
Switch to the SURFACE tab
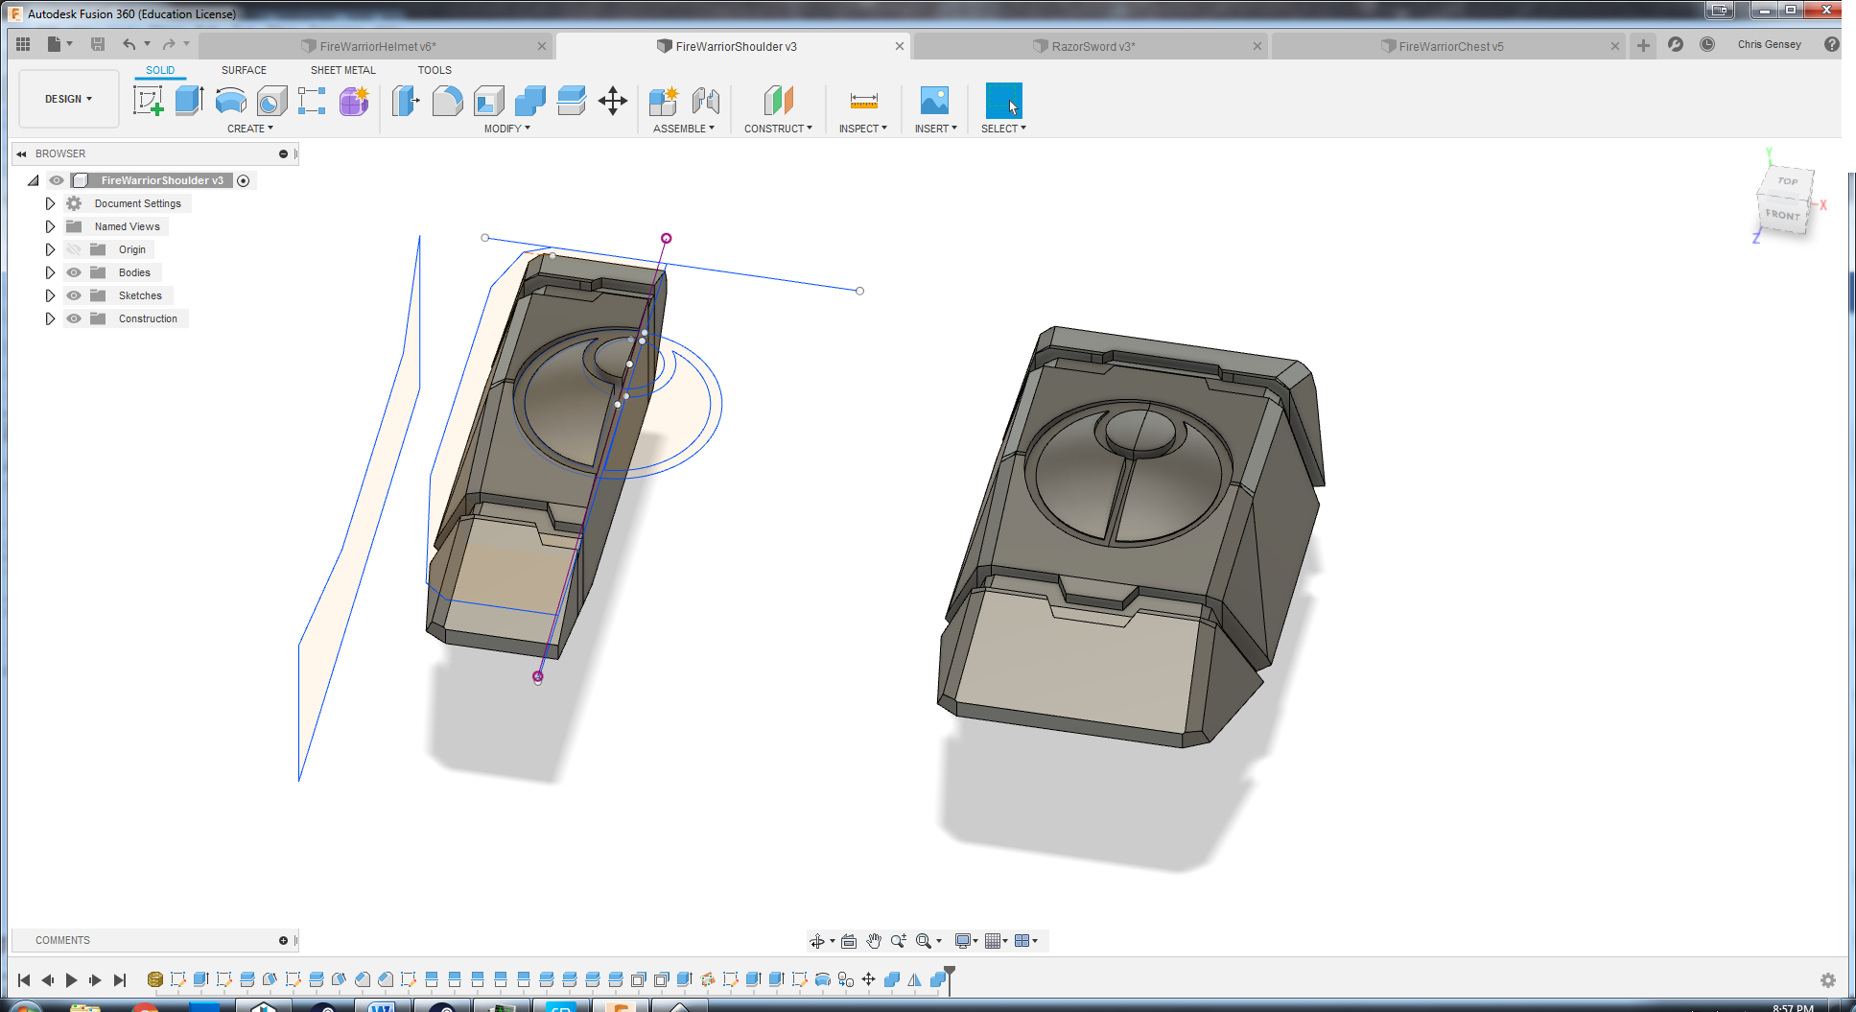point(244,70)
